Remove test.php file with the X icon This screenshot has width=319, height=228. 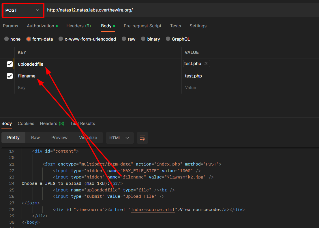click(206, 64)
